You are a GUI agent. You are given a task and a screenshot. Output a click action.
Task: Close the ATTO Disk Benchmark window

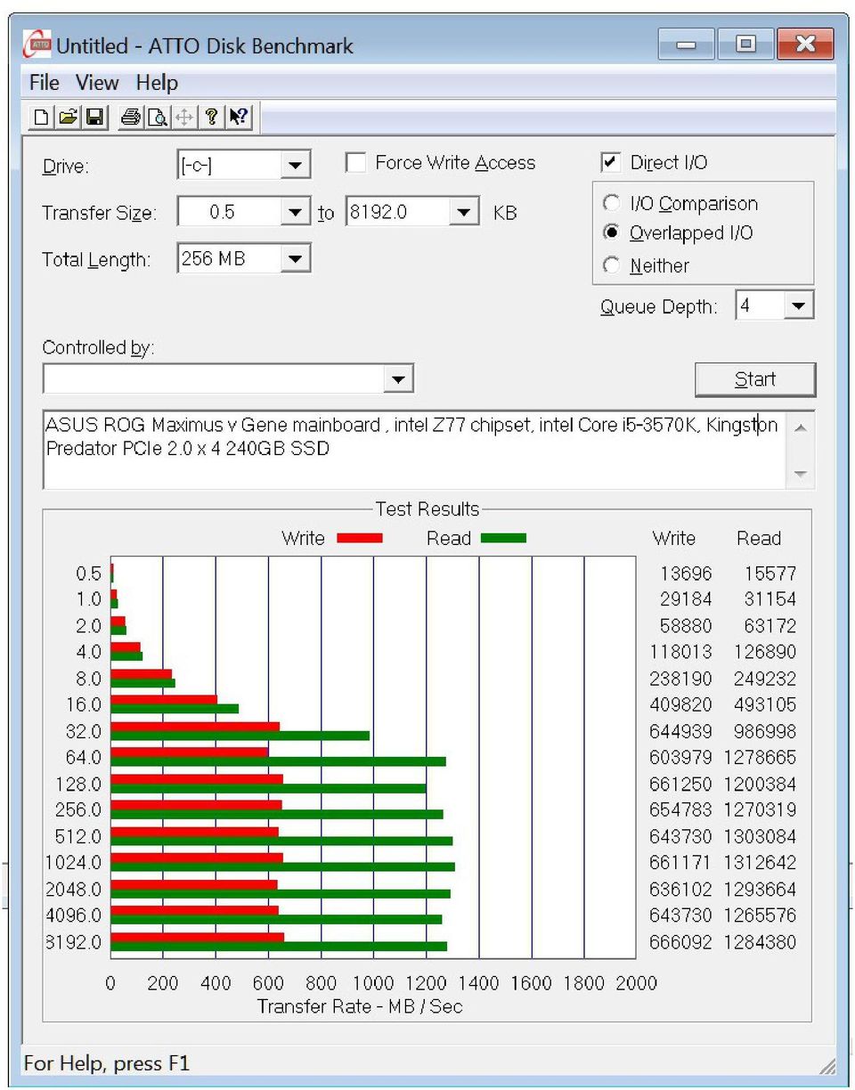[x=805, y=44]
